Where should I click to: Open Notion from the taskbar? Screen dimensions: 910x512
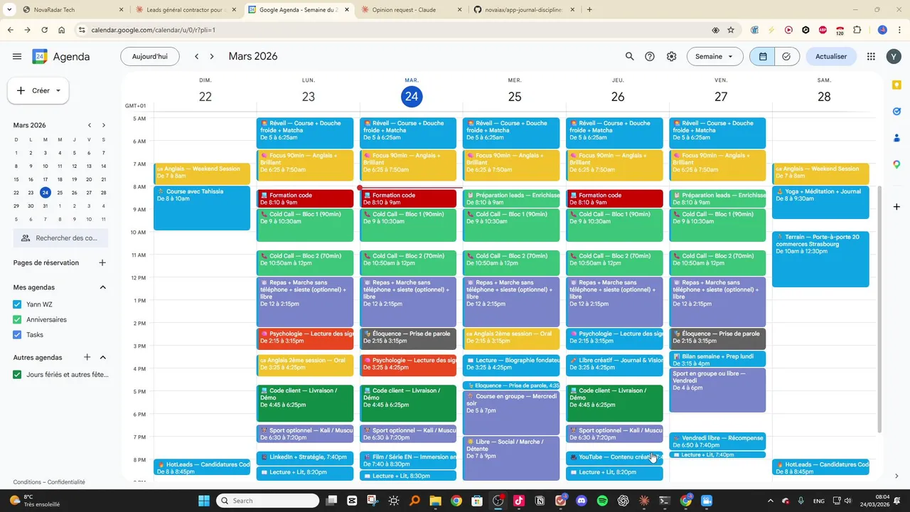click(x=540, y=501)
